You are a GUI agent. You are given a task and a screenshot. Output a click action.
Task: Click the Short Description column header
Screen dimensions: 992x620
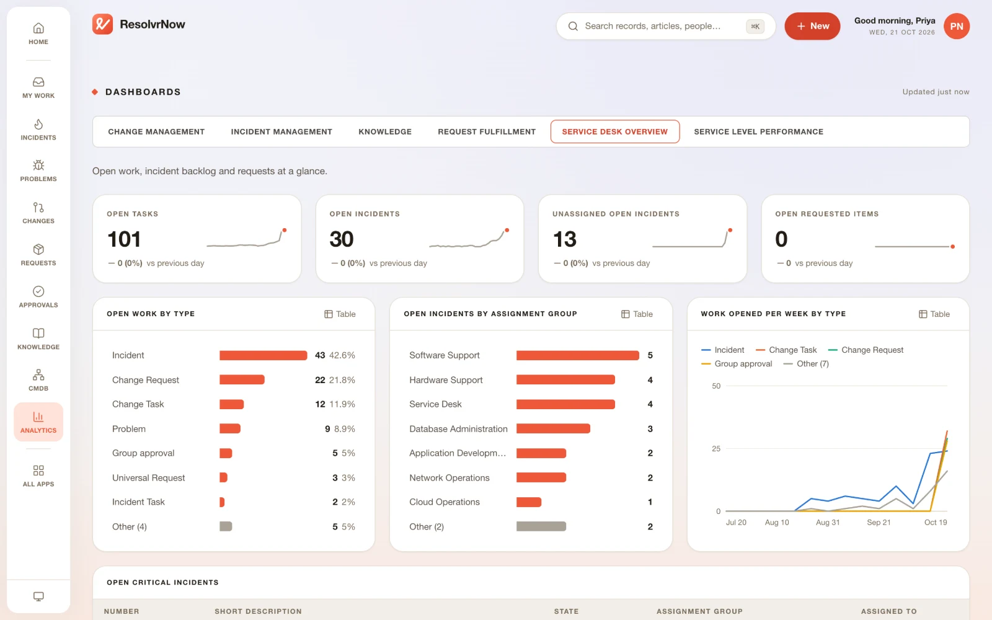(x=258, y=611)
